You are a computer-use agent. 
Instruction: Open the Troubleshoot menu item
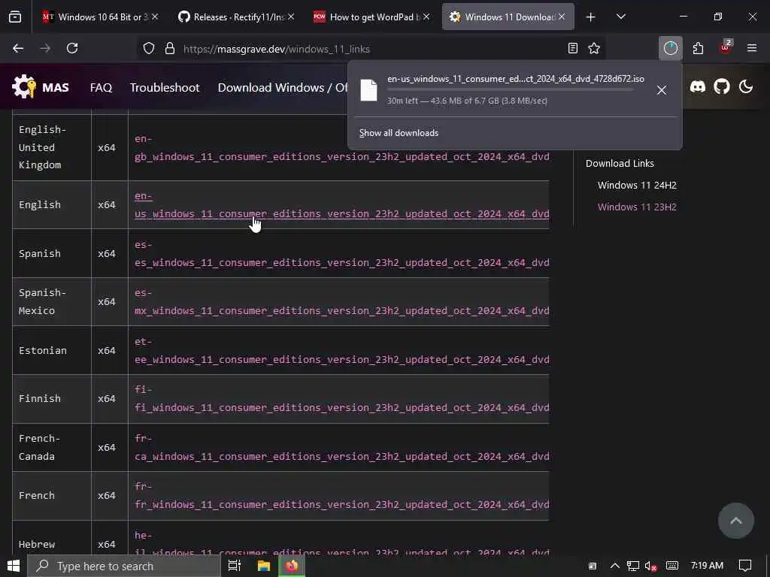click(165, 87)
